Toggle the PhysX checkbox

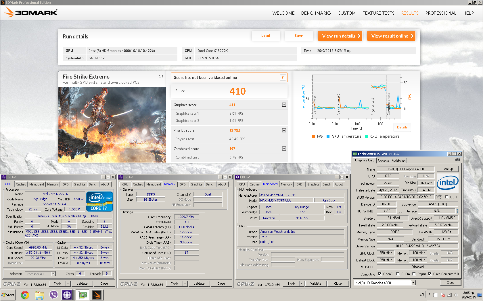coord(414,274)
